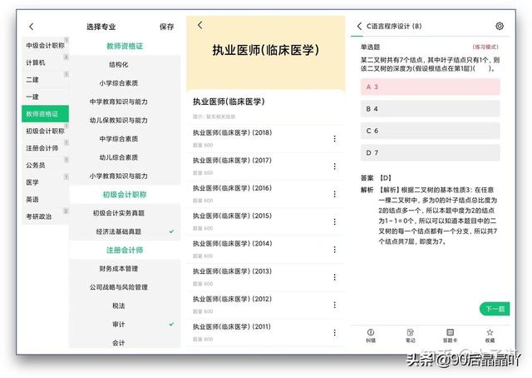Open 执业医师(临床医学) (2012) question set
The width and height of the screenshot is (532, 378).
pos(266,305)
